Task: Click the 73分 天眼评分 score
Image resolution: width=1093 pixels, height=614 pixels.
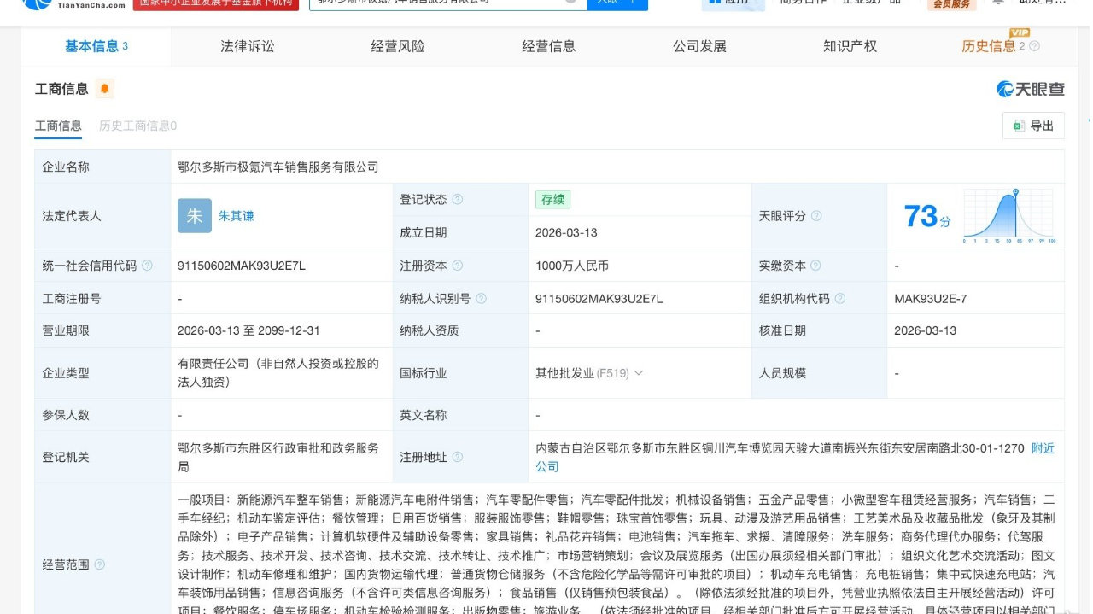Action: 927,216
